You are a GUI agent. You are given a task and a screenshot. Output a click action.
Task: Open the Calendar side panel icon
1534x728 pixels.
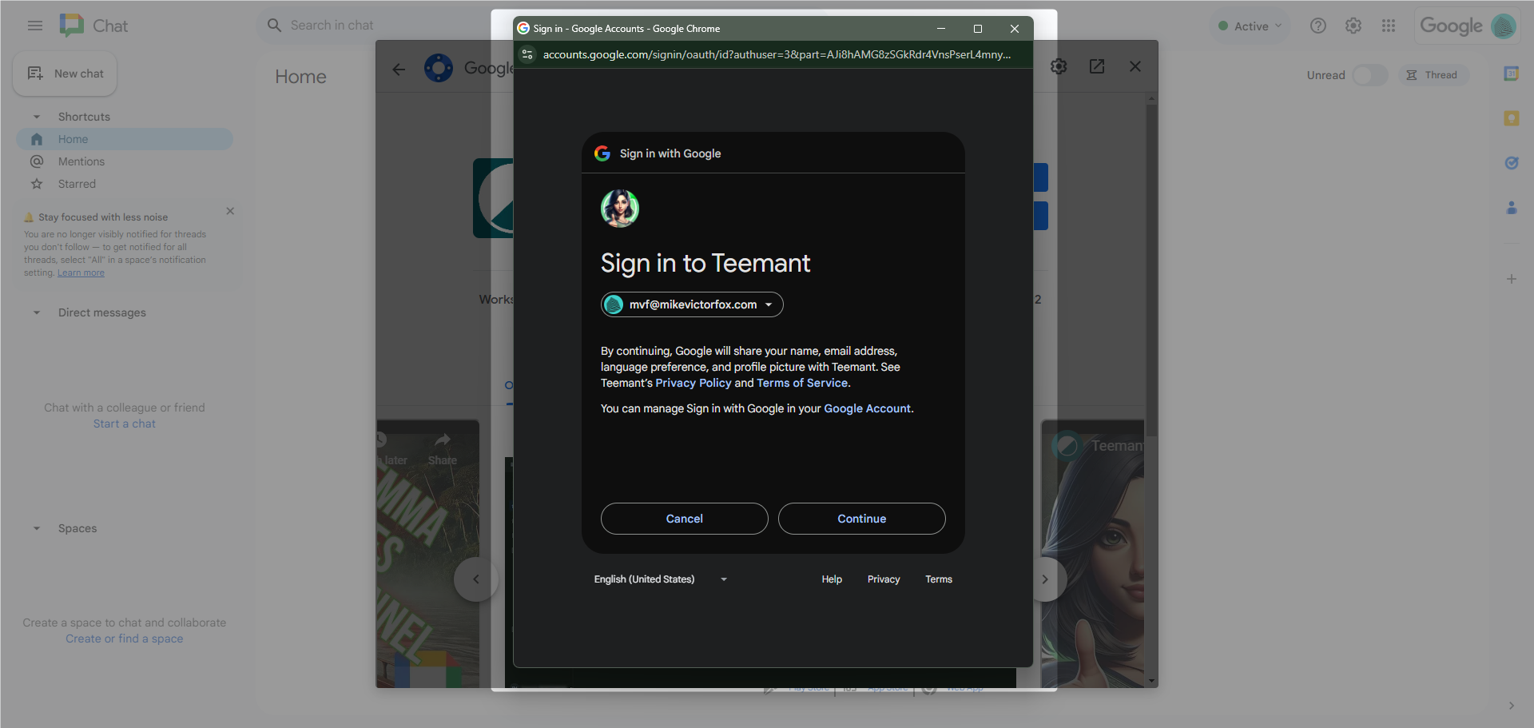(x=1511, y=74)
